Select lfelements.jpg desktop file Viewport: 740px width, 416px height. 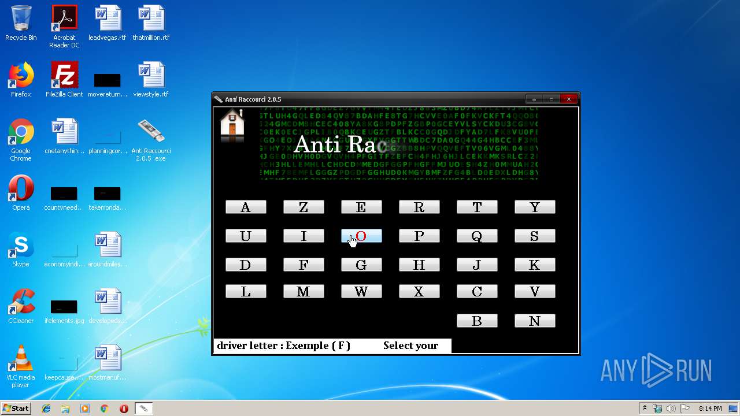(x=64, y=311)
